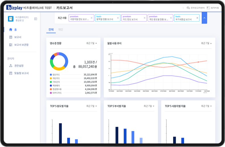Remove the 카드 한도 보고서 recent chip
The height and width of the screenshot is (147, 225).
click(x=145, y=18)
